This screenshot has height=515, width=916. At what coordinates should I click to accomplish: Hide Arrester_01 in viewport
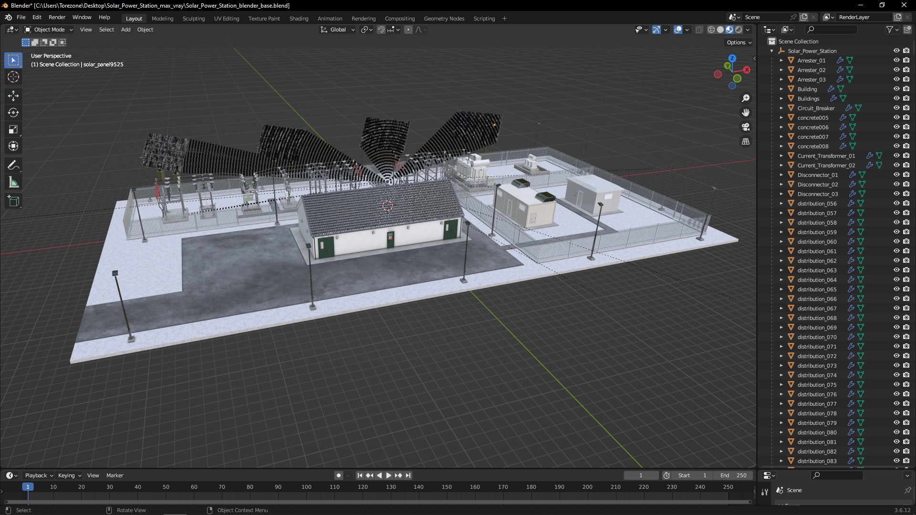pyautogui.click(x=896, y=61)
